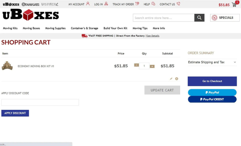Click the uOffice brand logo
241x146 pixels.
(x=50, y=4)
